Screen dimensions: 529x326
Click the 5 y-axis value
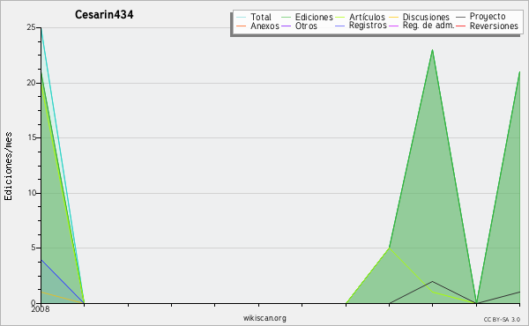click(x=34, y=248)
